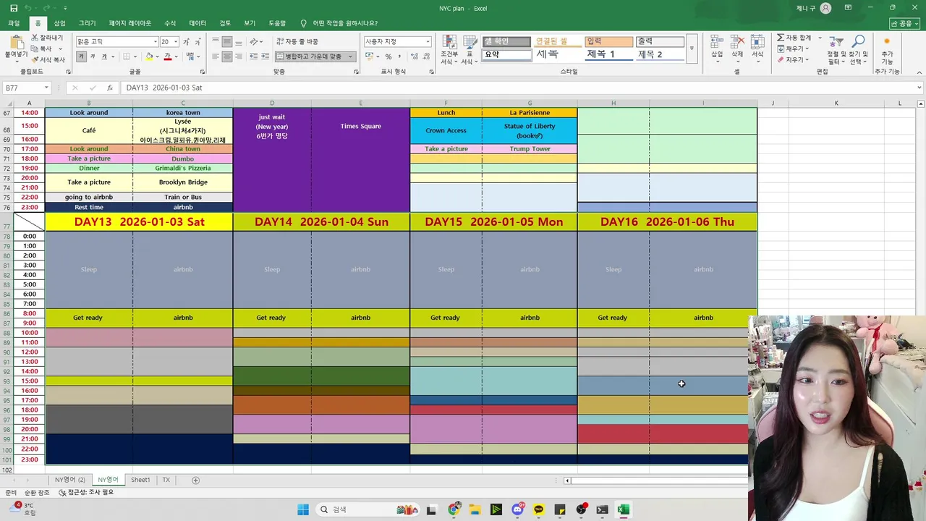Image resolution: width=926 pixels, height=521 pixels.
Task: Apply percent style (%)
Action: (388, 56)
